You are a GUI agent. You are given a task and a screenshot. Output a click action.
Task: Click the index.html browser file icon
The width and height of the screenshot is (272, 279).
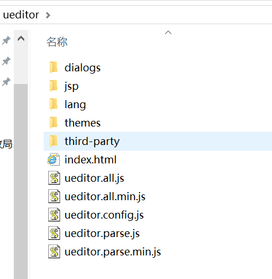pyautogui.click(x=53, y=159)
